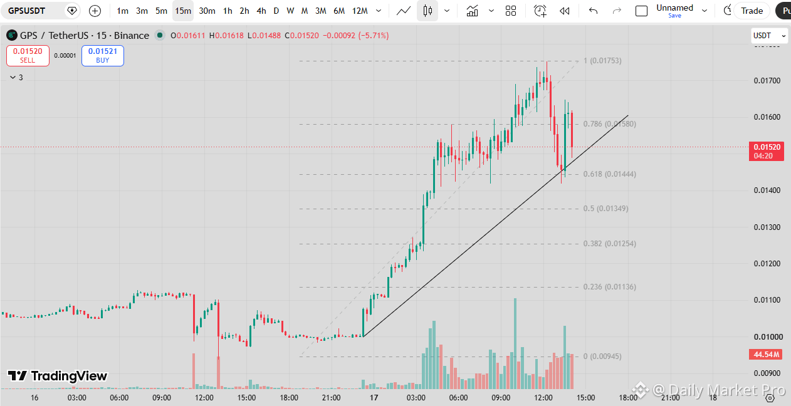Click the 0.00001 spread value
The width and height of the screenshot is (791, 406).
pos(65,56)
